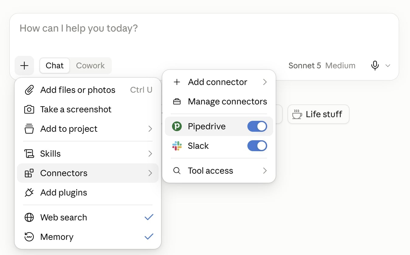Click the globe icon beside Web search
Screen dimensions: 410x255
[x=29, y=217]
